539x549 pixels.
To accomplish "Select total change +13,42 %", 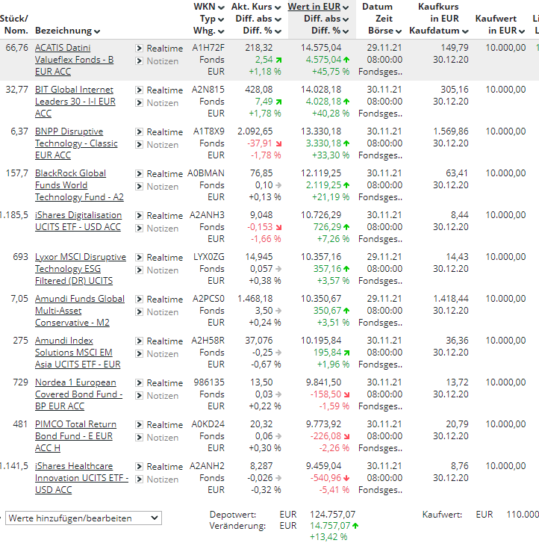I will (x=328, y=537).
